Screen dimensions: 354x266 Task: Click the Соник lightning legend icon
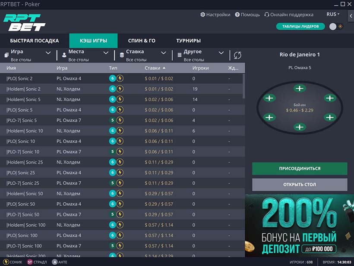pos(6,262)
